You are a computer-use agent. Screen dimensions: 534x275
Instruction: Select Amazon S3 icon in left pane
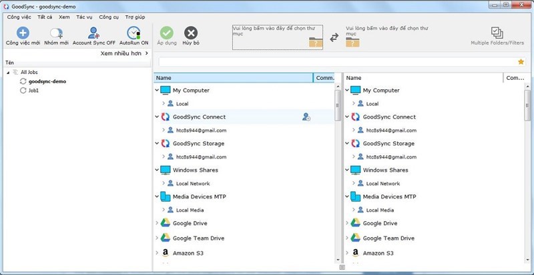pyautogui.click(x=165, y=253)
